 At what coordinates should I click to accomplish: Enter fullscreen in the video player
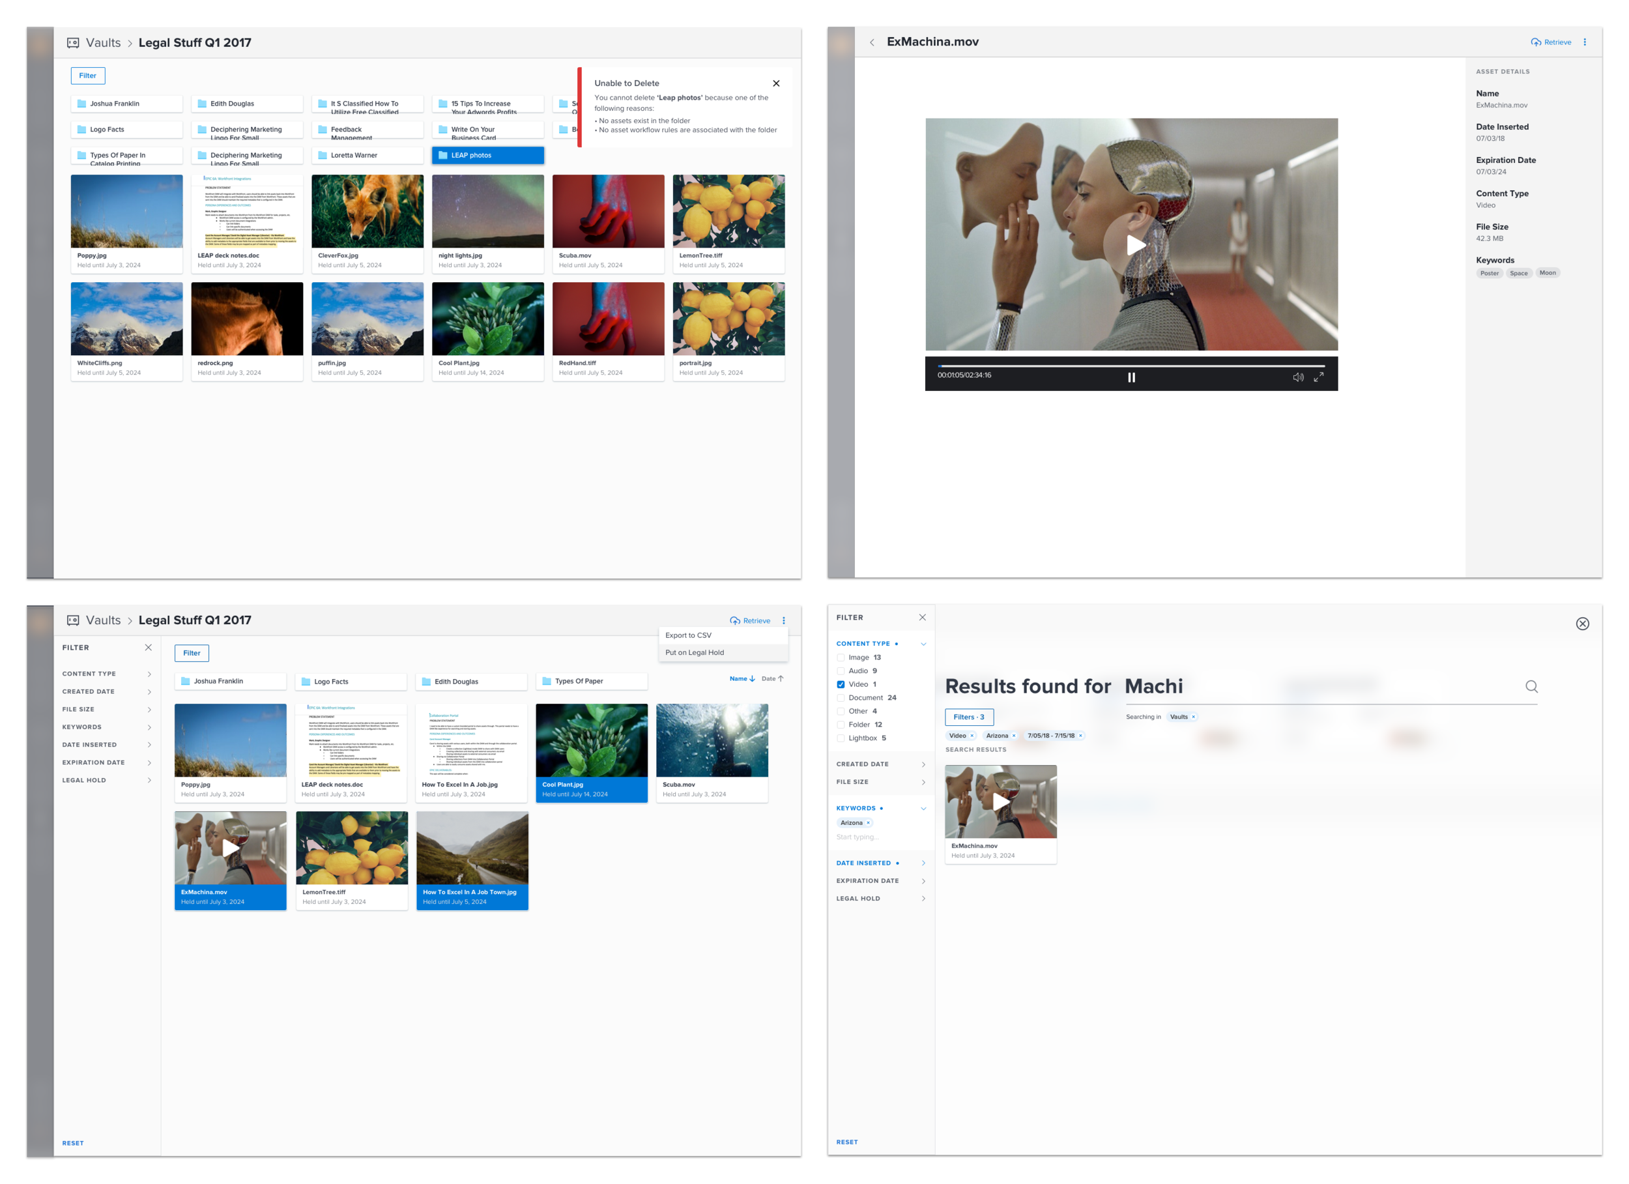click(x=1319, y=377)
